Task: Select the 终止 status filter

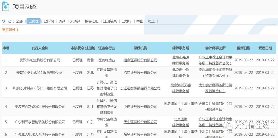Action: (151, 21)
